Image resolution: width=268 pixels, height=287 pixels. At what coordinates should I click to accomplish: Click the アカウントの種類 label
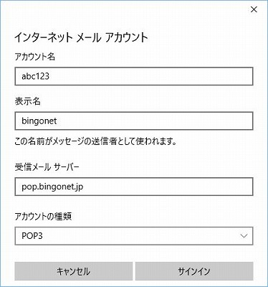(43, 217)
